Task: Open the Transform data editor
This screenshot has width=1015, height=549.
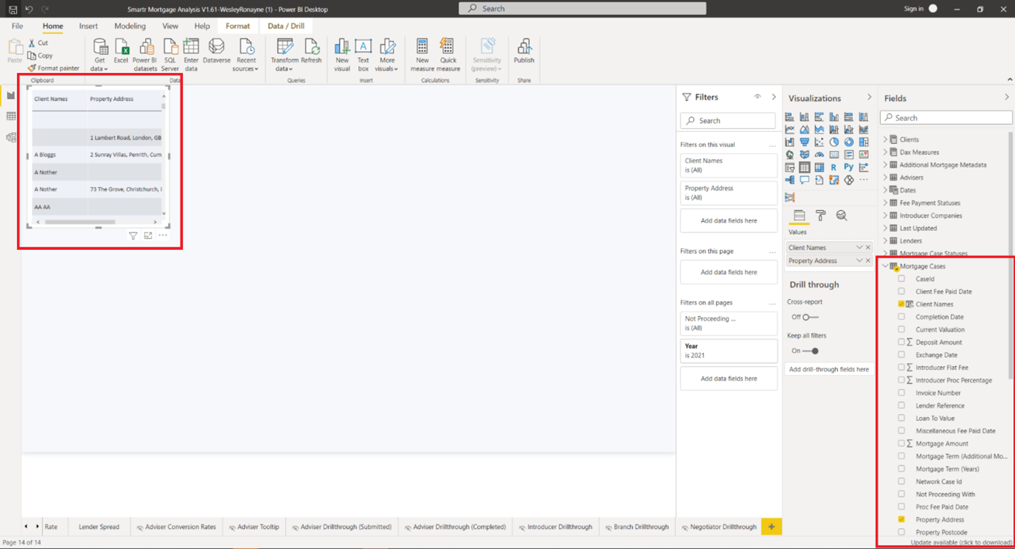Action: [x=285, y=56]
